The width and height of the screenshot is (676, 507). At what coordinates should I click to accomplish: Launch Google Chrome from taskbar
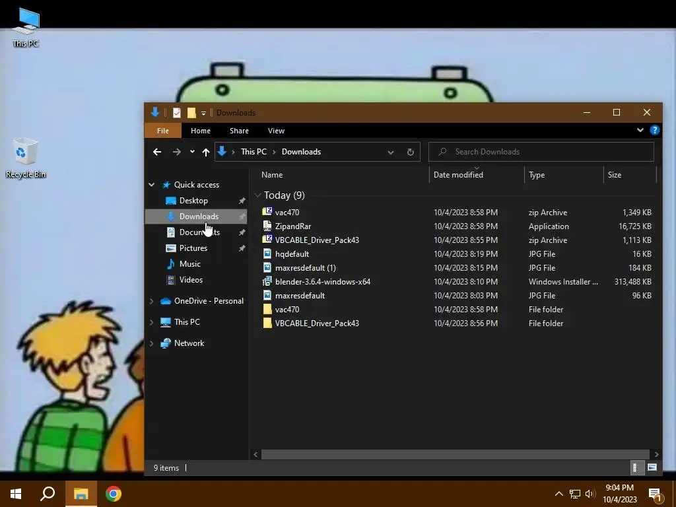point(114,494)
